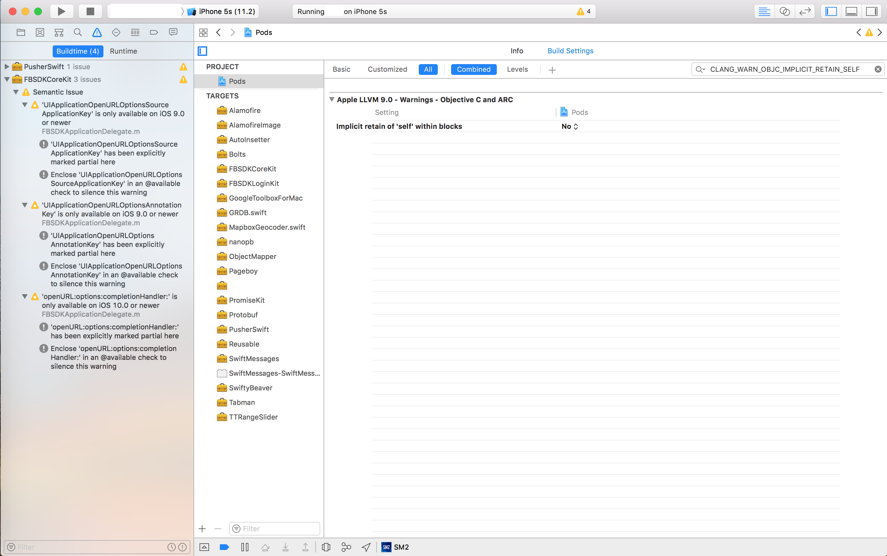Click the inspector panel toggle icon
This screenshot has height=556, width=887.
pos(872,11)
